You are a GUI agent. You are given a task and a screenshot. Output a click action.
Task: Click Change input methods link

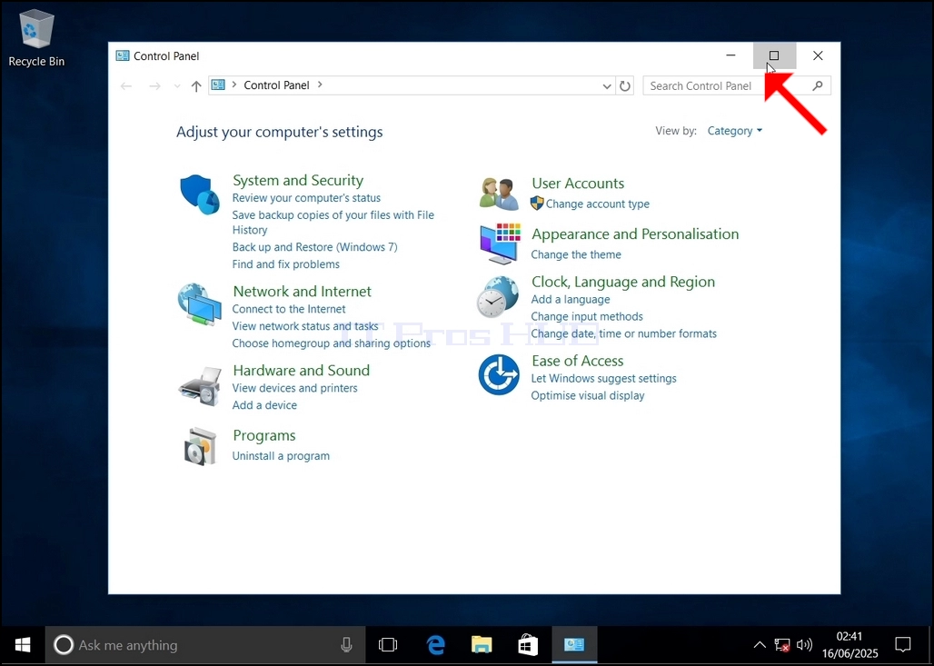pos(587,316)
